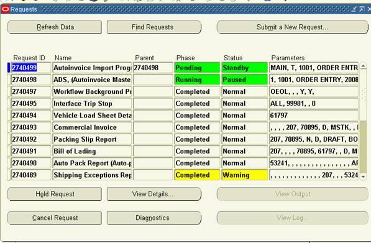371x243 pixels.
Task: Click the green Pending phase cell
Action: point(197,68)
